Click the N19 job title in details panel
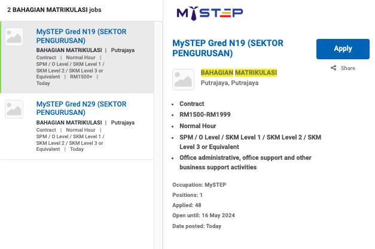The height and width of the screenshot is (249, 375). [227, 48]
